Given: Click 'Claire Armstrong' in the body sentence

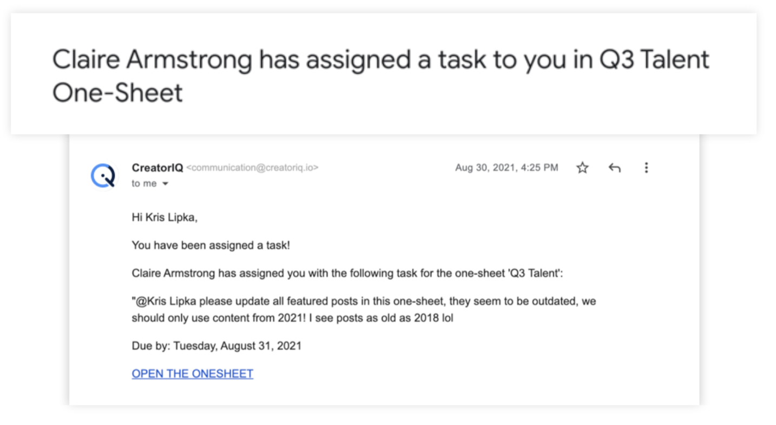Looking at the screenshot, I should (173, 274).
